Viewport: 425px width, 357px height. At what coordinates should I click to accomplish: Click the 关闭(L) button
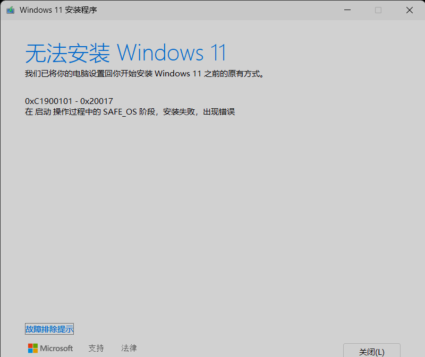click(x=371, y=351)
